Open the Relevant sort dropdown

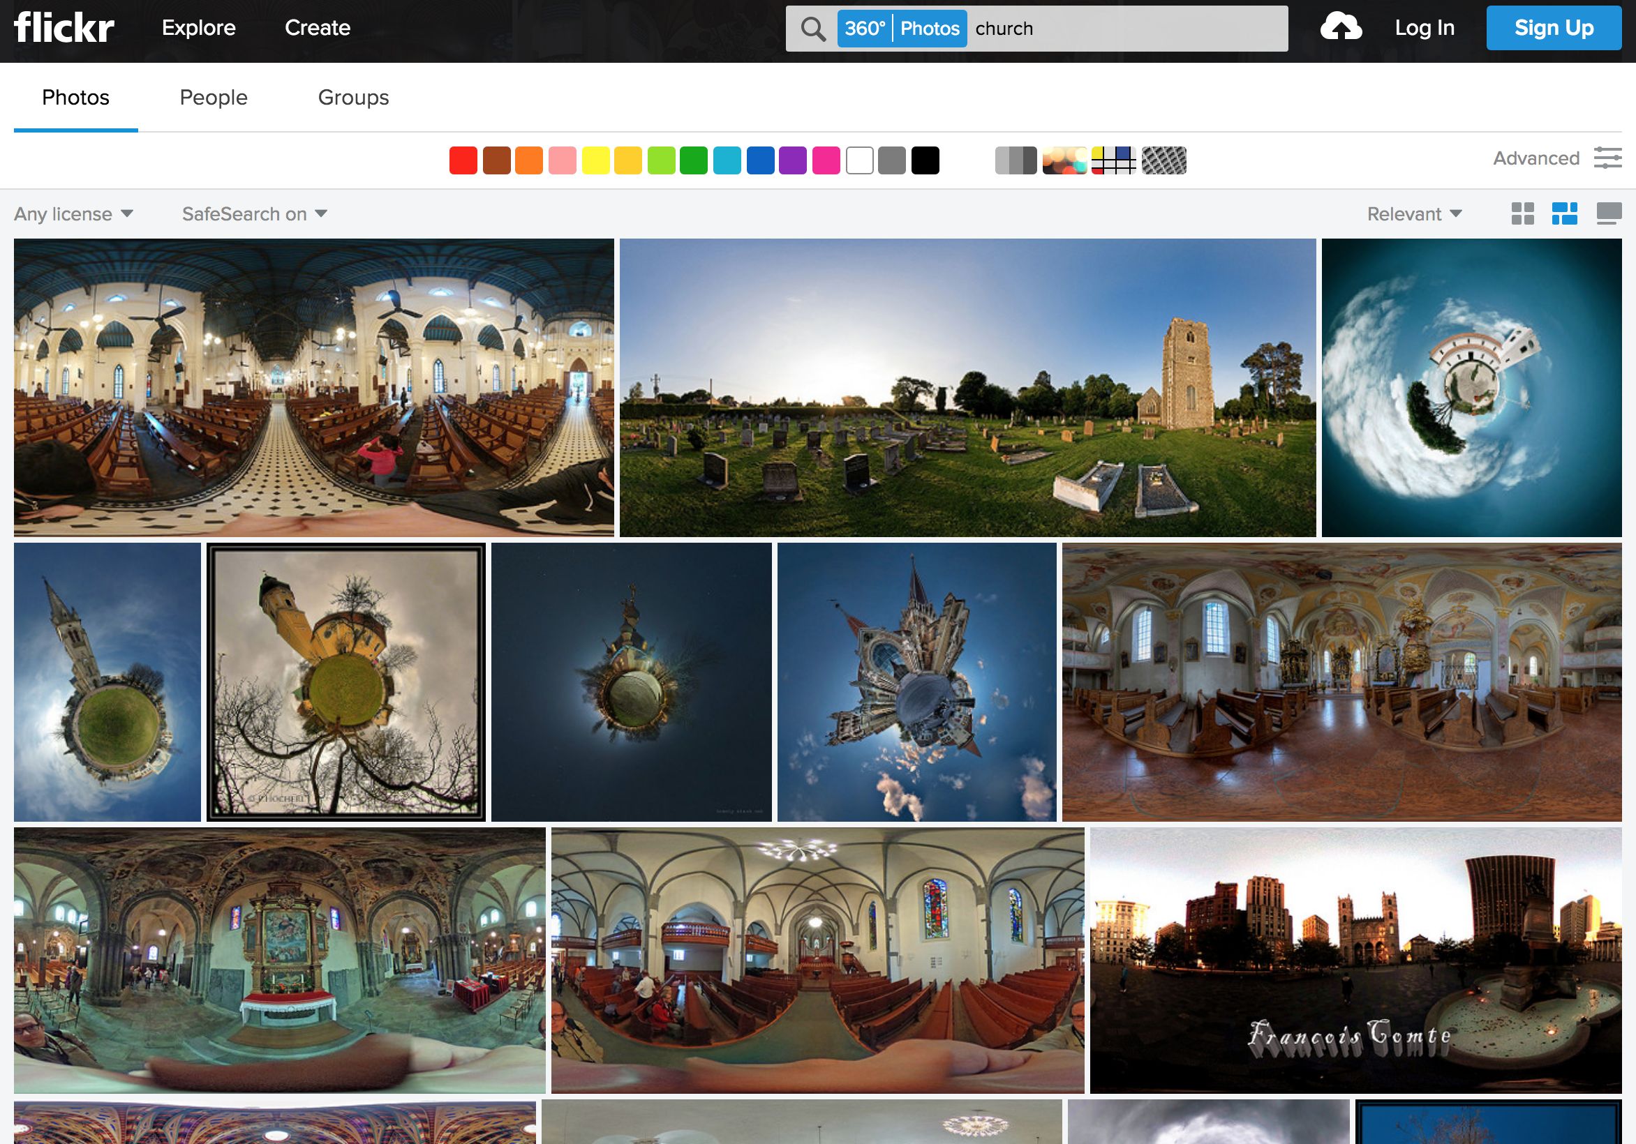1413,213
